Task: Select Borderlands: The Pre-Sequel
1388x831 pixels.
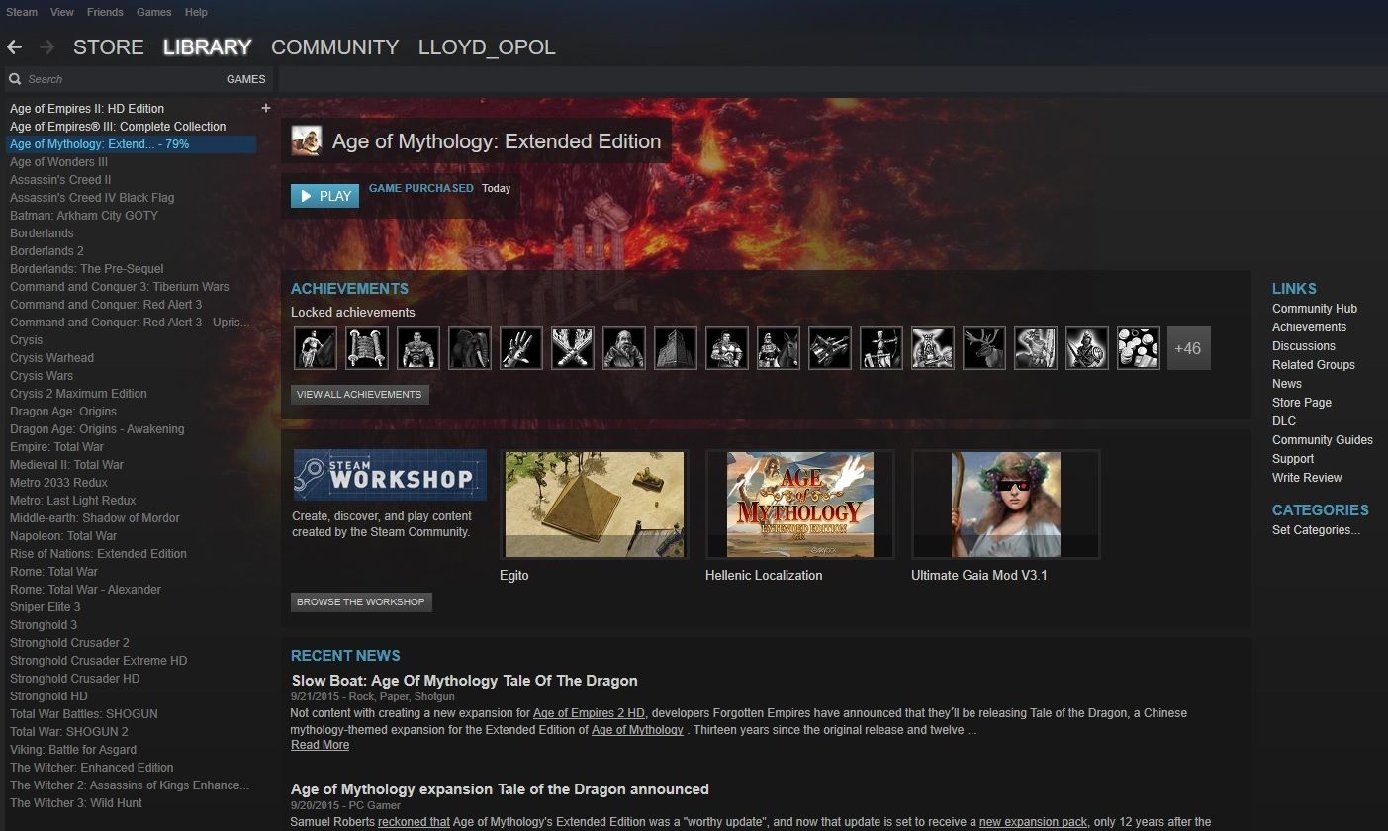Action: 87,269
